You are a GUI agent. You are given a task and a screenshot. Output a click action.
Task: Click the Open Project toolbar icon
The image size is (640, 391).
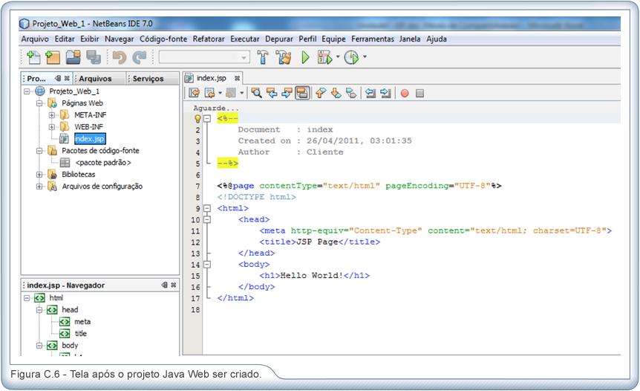pyautogui.click(x=73, y=57)
